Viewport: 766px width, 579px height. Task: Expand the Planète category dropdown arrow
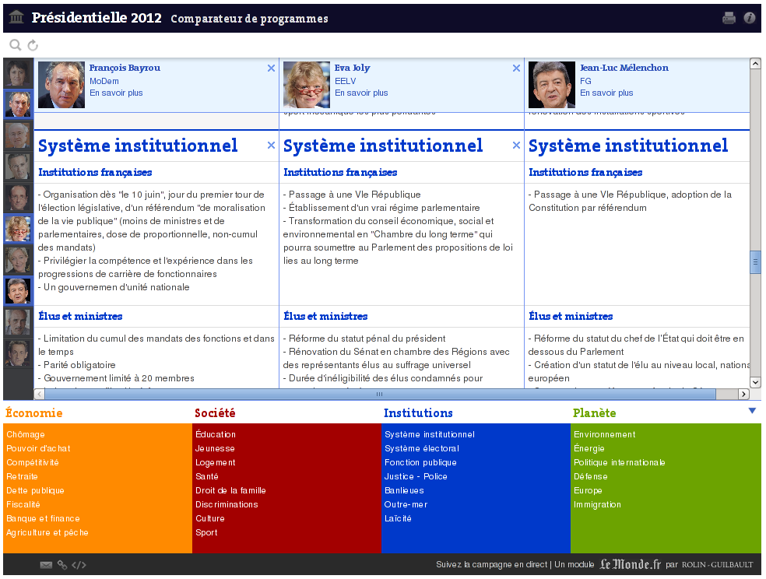click(x=752, y=409)
